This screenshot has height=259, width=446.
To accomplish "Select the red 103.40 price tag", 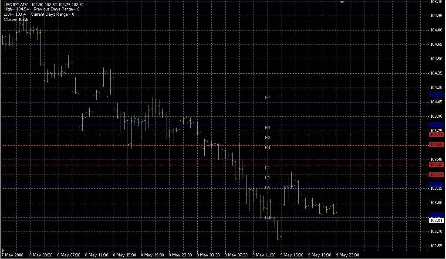I will click(436, 165).
